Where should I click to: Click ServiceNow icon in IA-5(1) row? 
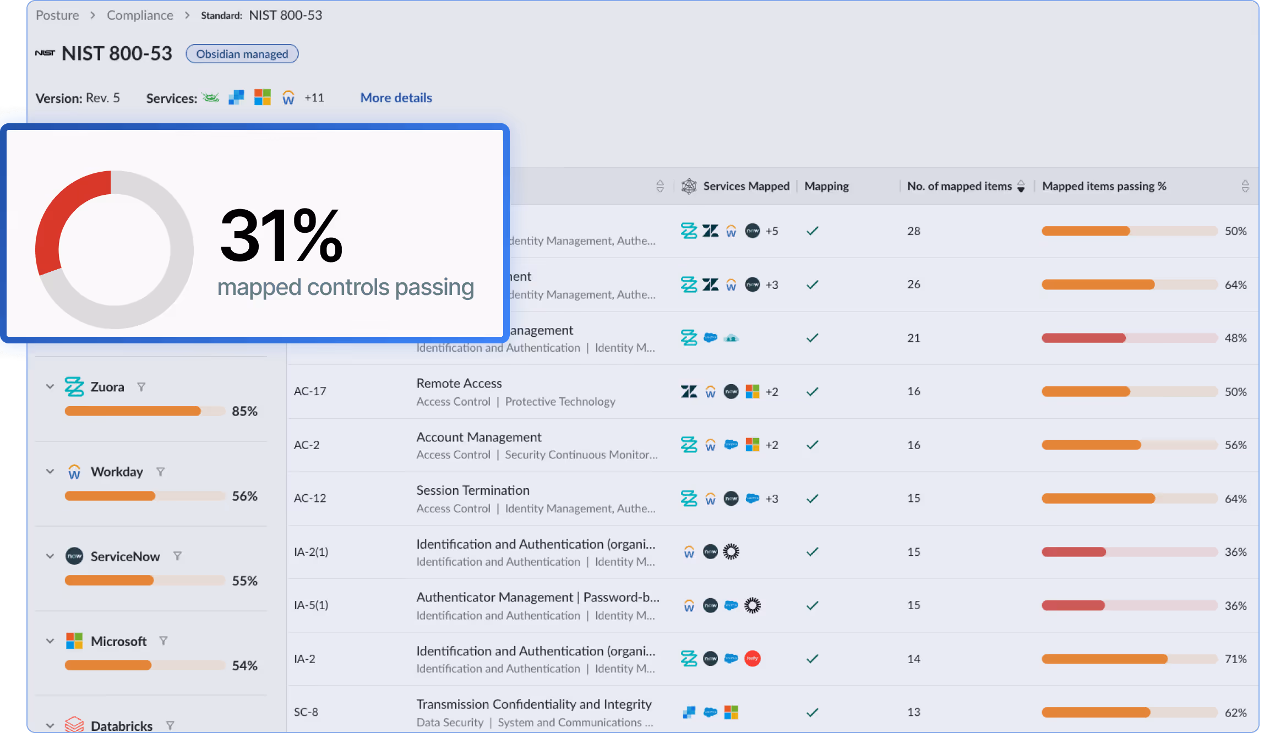tap(710, 605)
